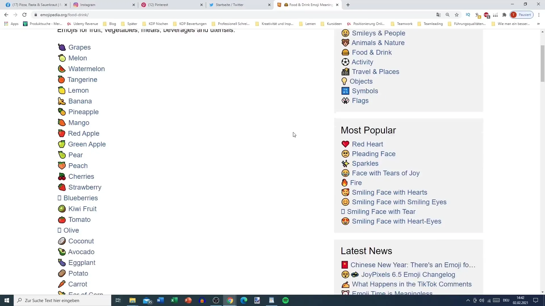The image size is (545, 306).
Task: Switch to the Instagram tab
Action: (x=104, y=5)
